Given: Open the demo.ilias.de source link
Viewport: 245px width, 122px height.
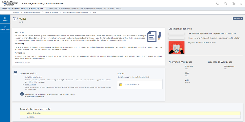Looking at the screenshot, I should (x=25, y=62).
